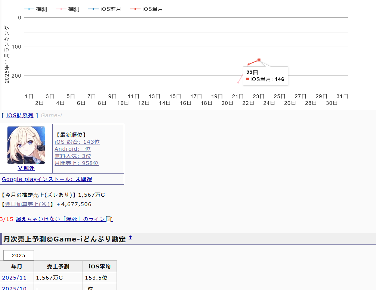376x290 pixels.
Task: Open the 2025/10 month link
Action: click(x=14, y=288)
